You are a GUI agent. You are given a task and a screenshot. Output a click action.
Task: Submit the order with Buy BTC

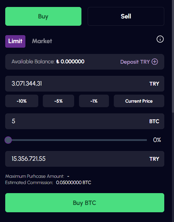[x=85, y=203]
